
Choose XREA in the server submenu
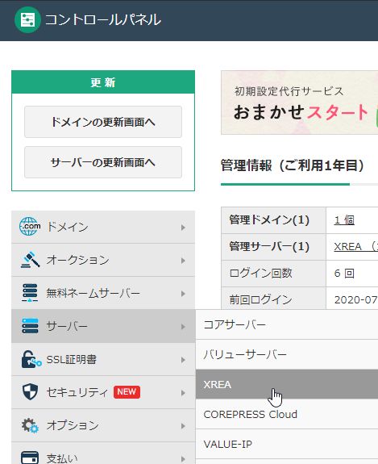coord(287,384)
